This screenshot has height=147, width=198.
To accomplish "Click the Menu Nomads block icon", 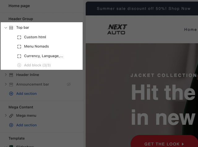I will 19,47.
